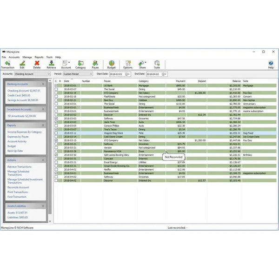
Task: Open the Budget pie chart icon
Action: tap(112, 65)
